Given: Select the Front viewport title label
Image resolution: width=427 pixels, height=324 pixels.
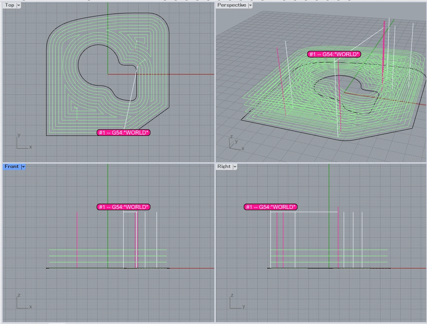Looking at the screenshot, I should 12,166.
